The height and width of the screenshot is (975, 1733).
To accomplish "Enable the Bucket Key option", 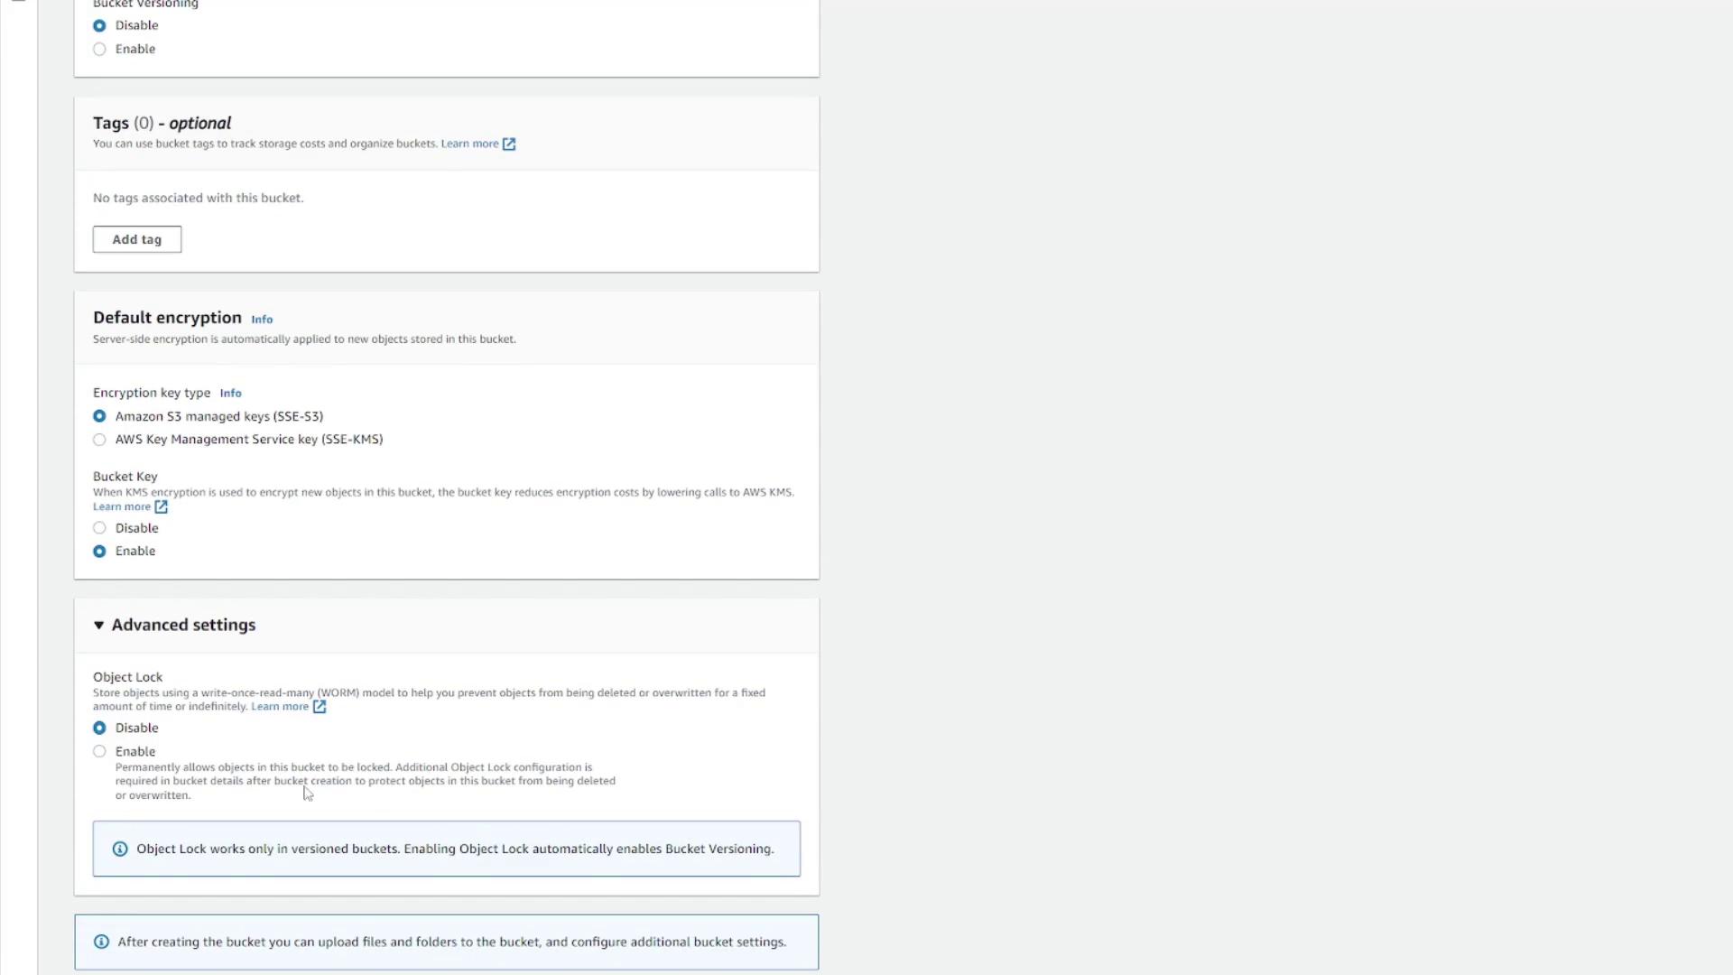I will point(99,552).
